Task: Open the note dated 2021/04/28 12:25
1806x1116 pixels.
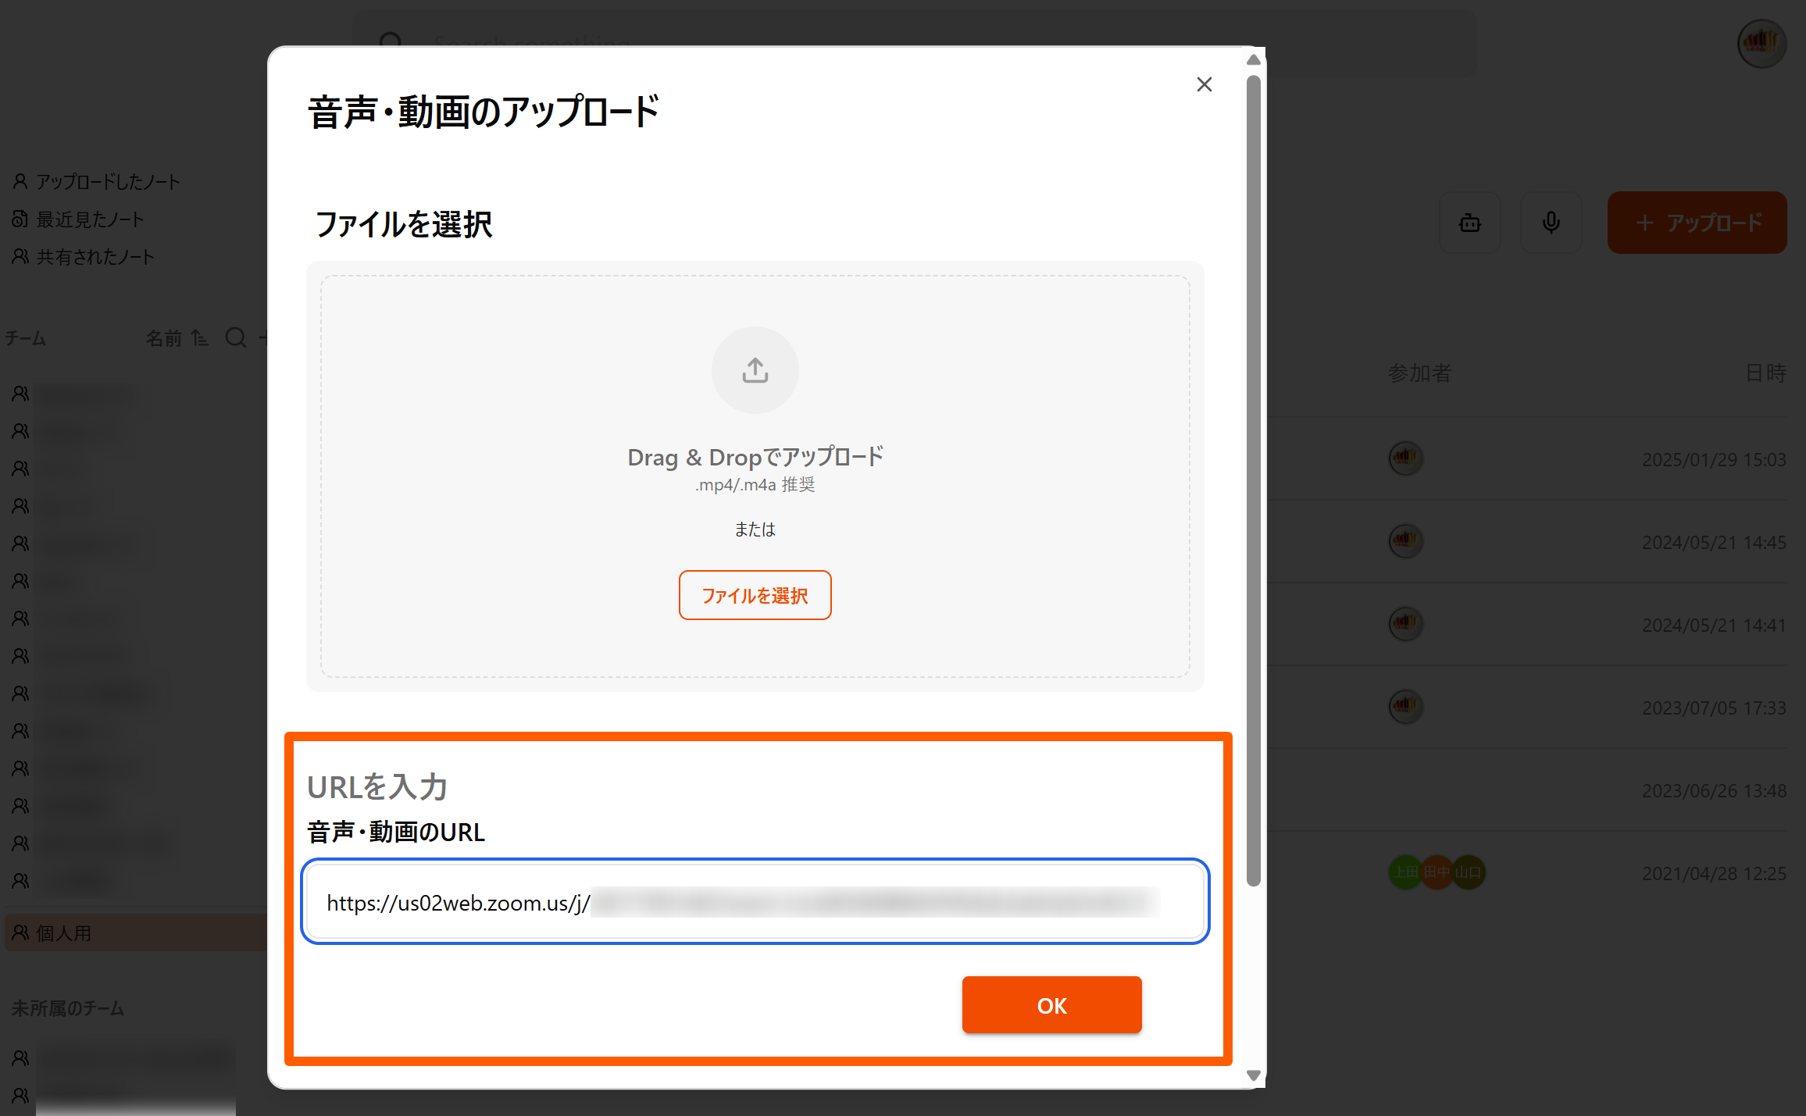Action: tap(1712, 873)
